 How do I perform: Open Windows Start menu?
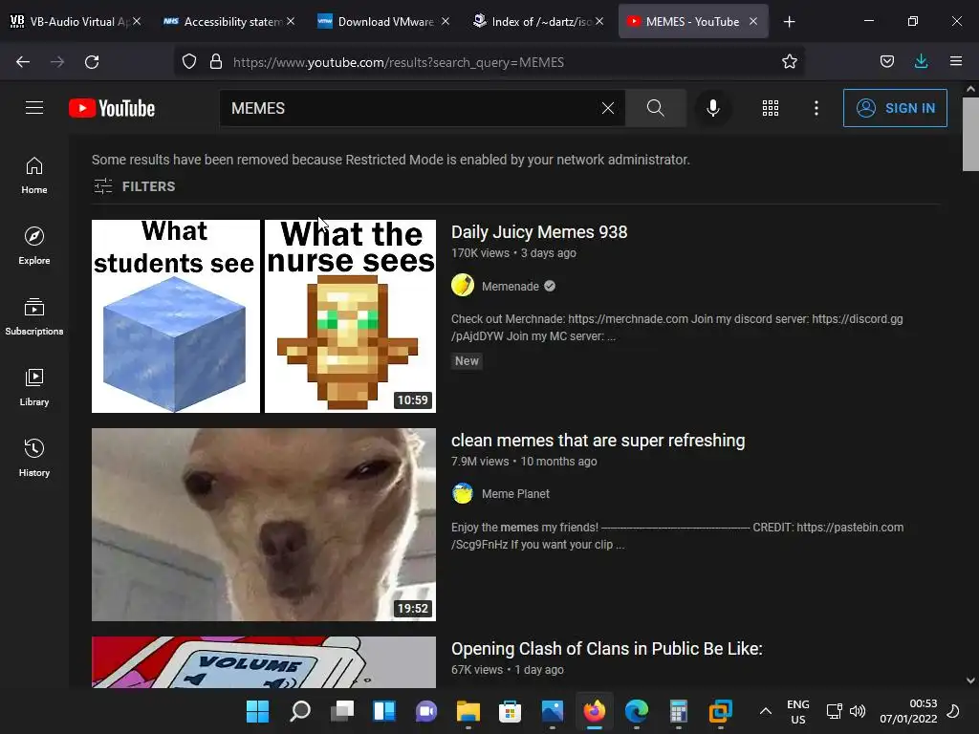[x=257, y=711]
